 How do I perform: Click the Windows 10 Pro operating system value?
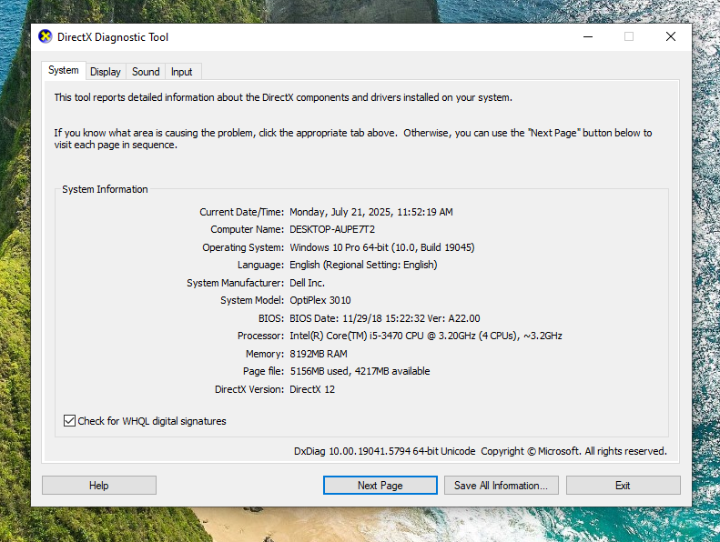tap(382, 247)
